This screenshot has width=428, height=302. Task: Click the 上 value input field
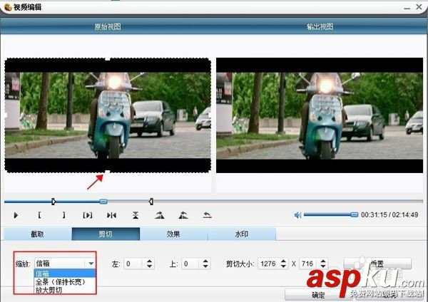pos(190,264)
